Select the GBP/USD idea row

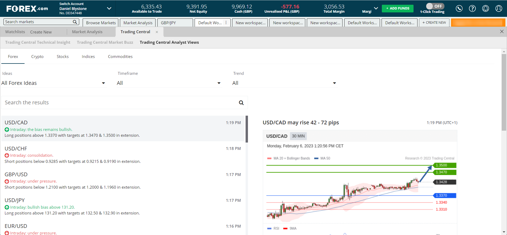[x=123, y=180]
